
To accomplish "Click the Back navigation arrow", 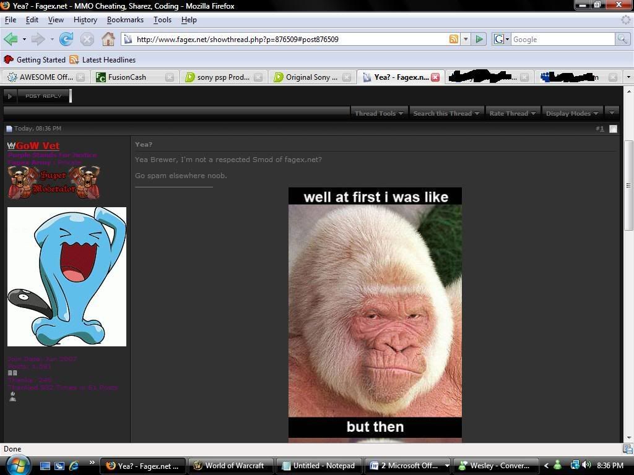I will click(x=11, y=39).
